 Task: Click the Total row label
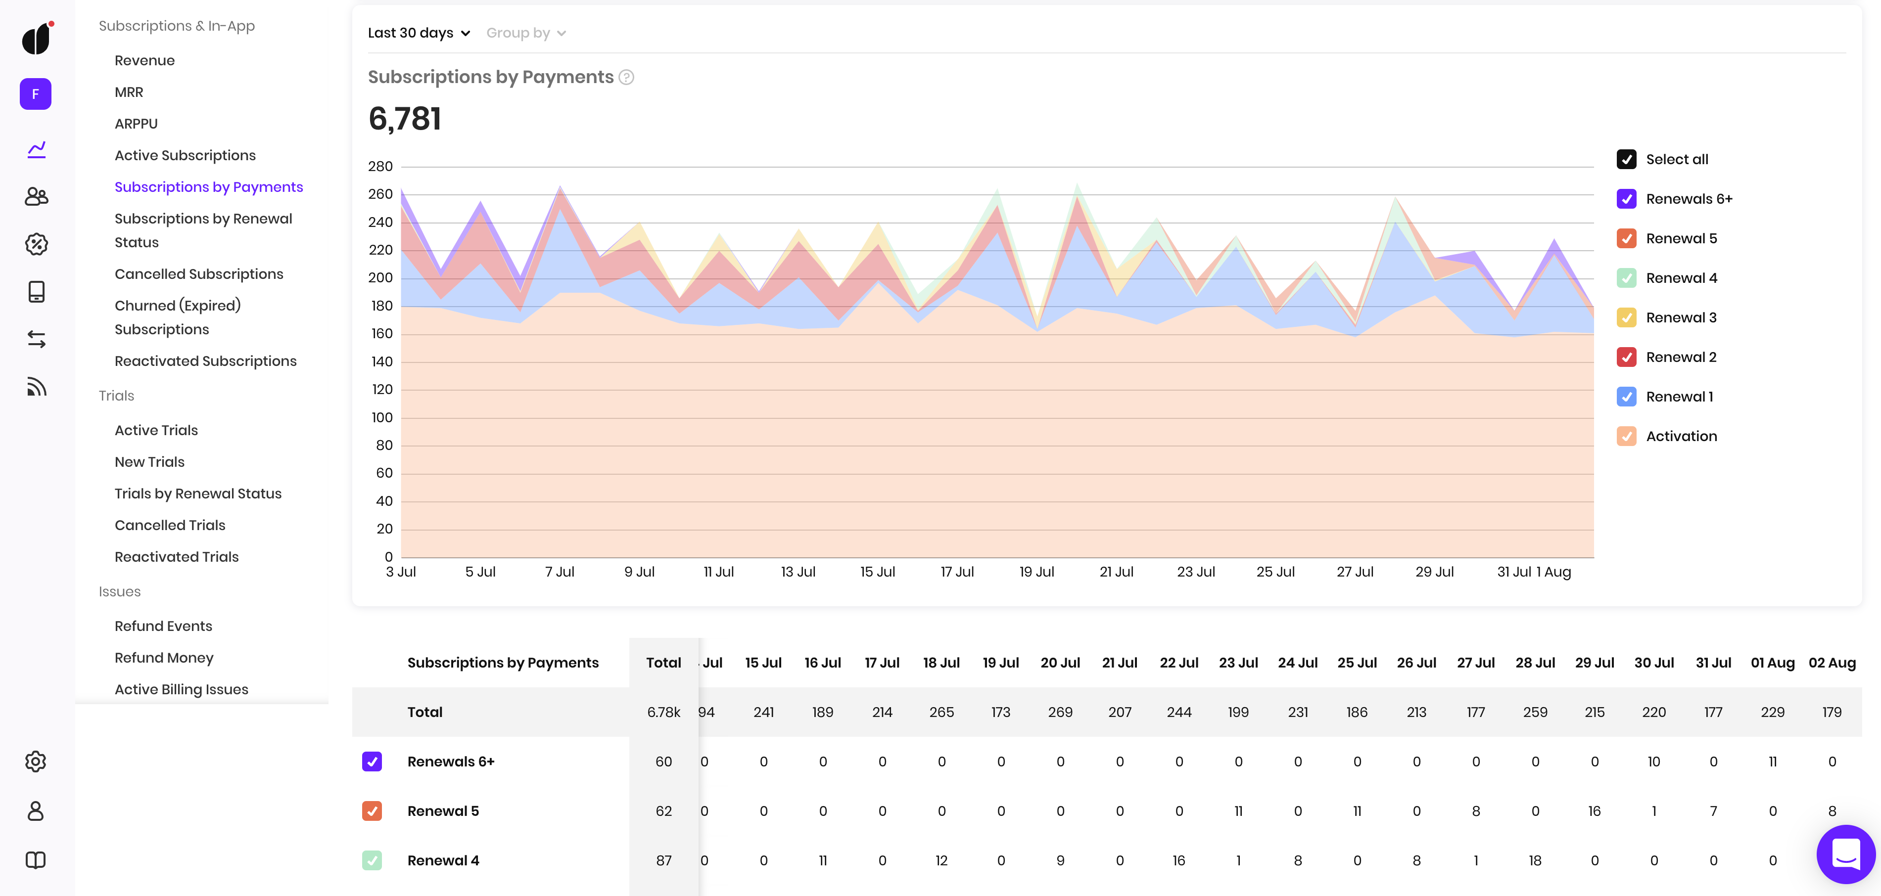tap(424, 712)
